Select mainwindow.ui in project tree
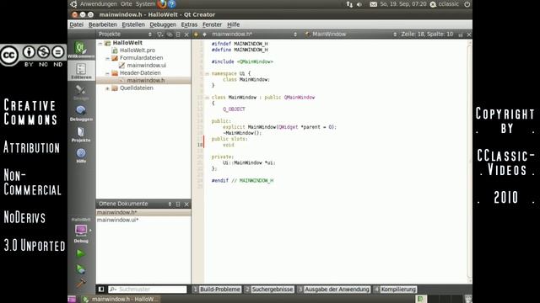Image resolution: width=540 pixels, height=303 pixels. 146,66
